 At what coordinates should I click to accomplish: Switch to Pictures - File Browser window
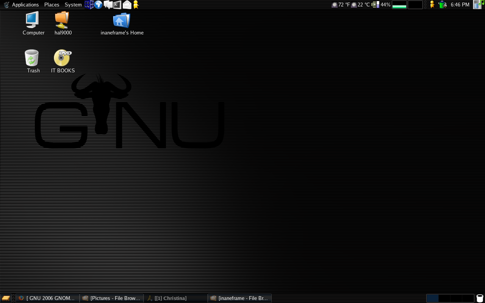coord(111,298)
